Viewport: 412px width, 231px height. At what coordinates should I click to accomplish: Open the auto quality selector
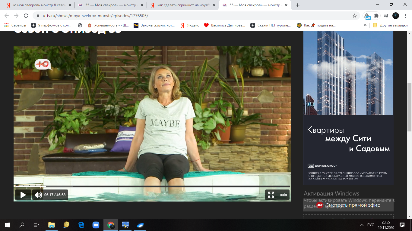(283, 195)
